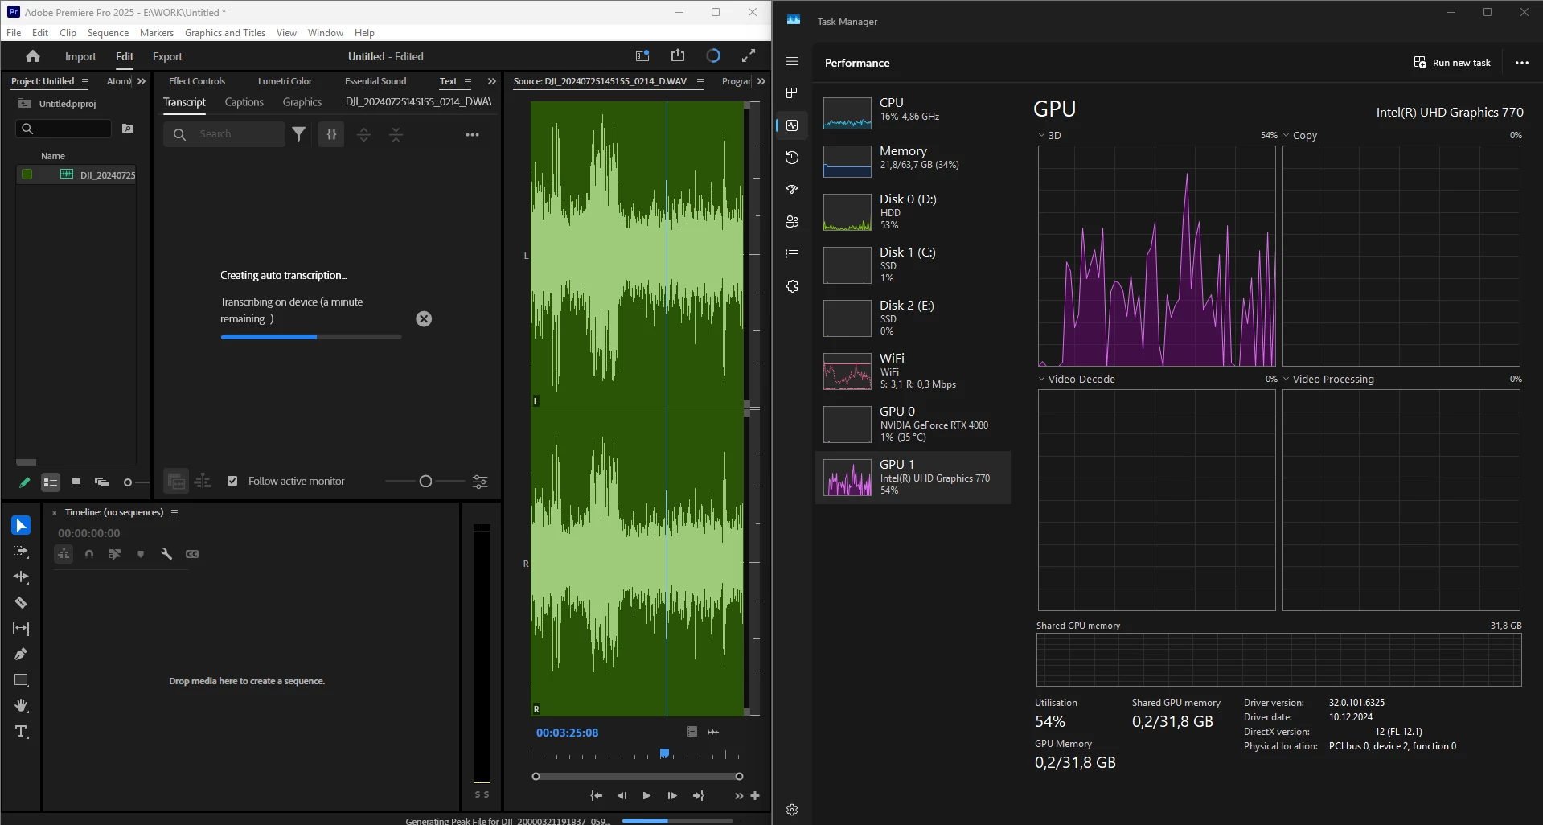
Task: Open the background progress circle icon
Action: point(713,55)
